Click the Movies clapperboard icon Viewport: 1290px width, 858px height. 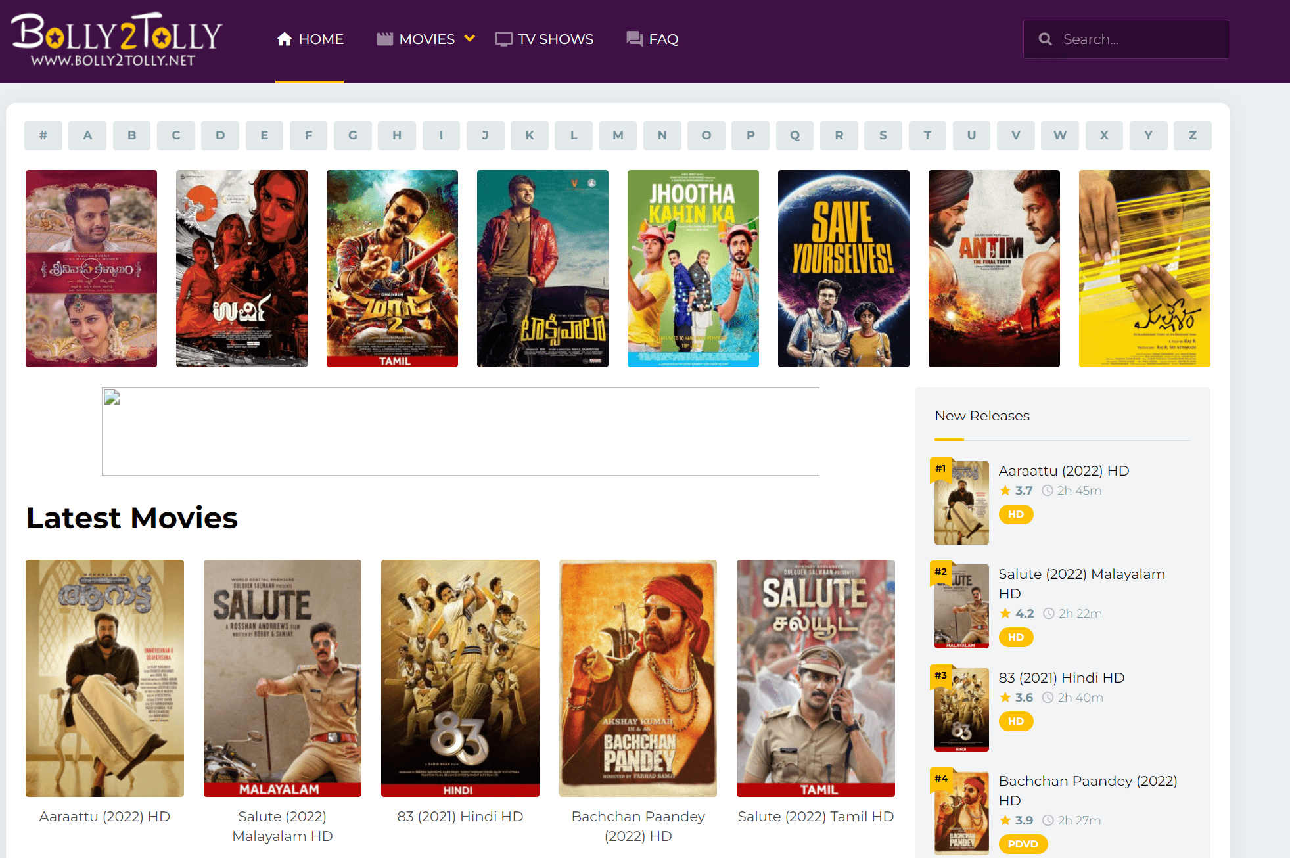(x=384, y=39)
